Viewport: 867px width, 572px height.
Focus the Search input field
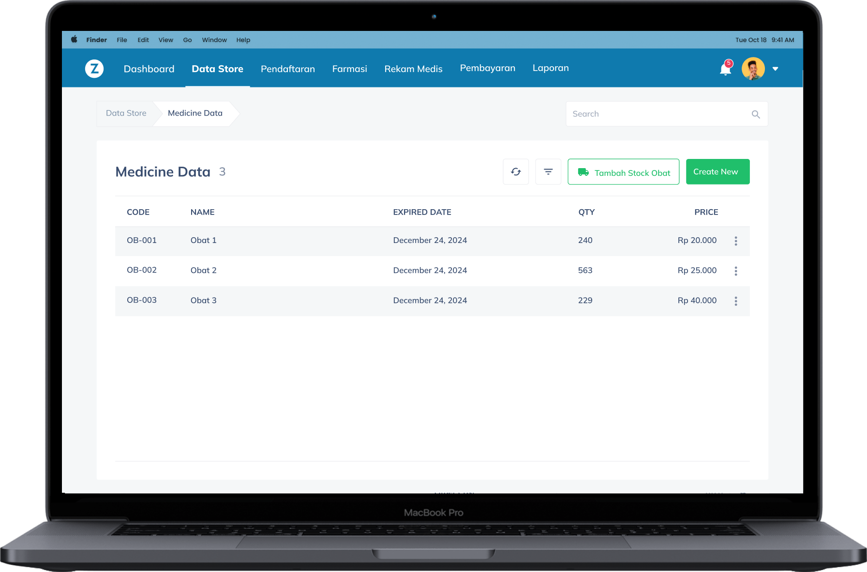658,114
